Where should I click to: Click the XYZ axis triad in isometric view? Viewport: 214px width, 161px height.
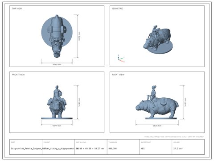point(121,58)
